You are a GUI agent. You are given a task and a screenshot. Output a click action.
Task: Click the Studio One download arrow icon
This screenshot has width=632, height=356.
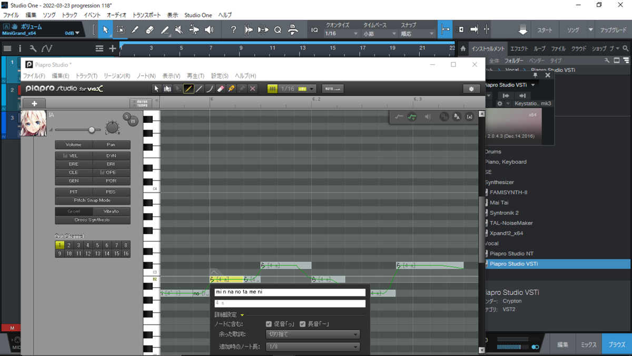pos(522,30)
